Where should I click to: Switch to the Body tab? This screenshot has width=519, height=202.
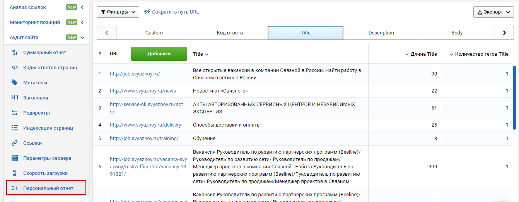click(x=457, y=33)
